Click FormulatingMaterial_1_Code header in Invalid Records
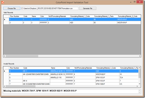 point(107,68)
